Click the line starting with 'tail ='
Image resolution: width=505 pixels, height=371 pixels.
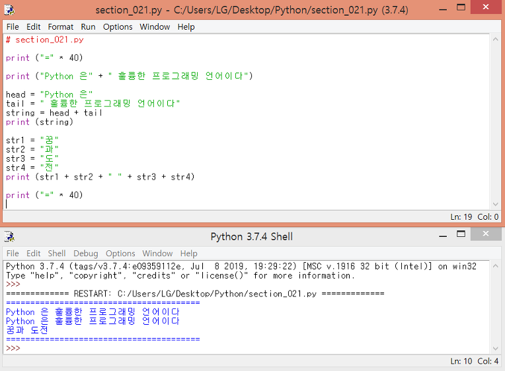pyautogui.click(x=93, y=104)
